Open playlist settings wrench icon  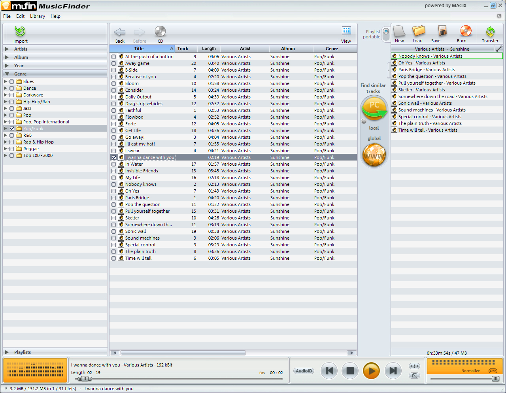pyautogui.click(x=499, y=49)
